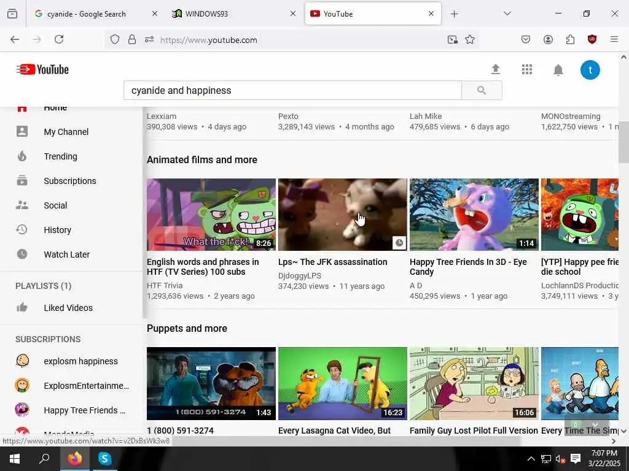The height and width of the screenshot is (471, 629).
Task: Open the 1 (800) 591-3274 video thumbnail
Action: [x=211, y=384]
